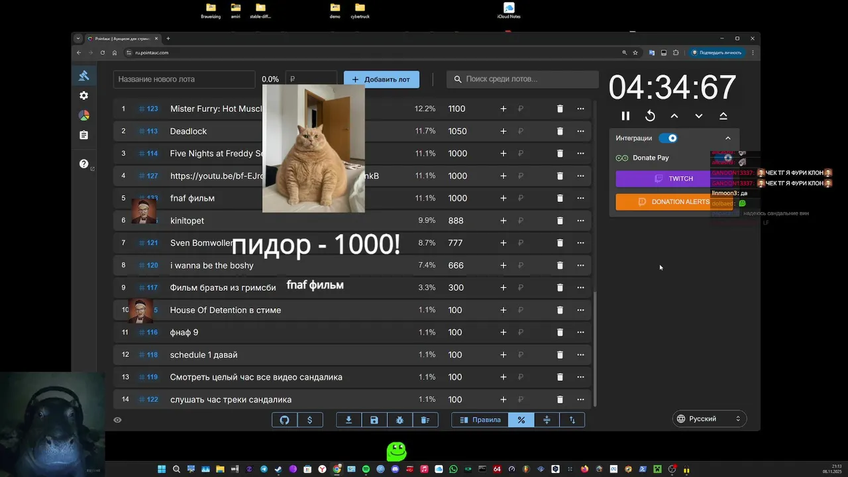Decrease timer using the down chevron
Image resolution: width=848 pixels, height=477 pixels.
699,116
